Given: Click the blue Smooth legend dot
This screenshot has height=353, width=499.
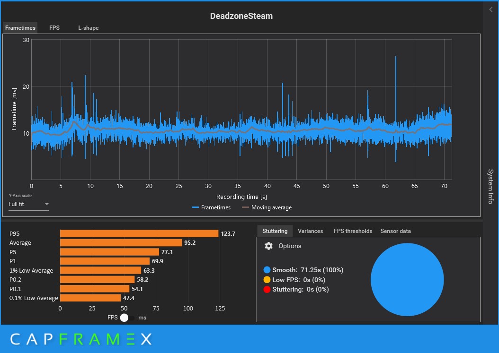Looking at the screenshot, I should [x=267, y=270].
